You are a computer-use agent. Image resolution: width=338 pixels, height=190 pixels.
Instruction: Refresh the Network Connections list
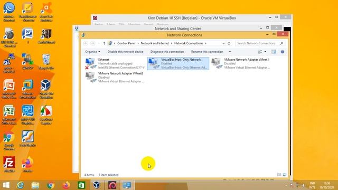coord(229,43)
